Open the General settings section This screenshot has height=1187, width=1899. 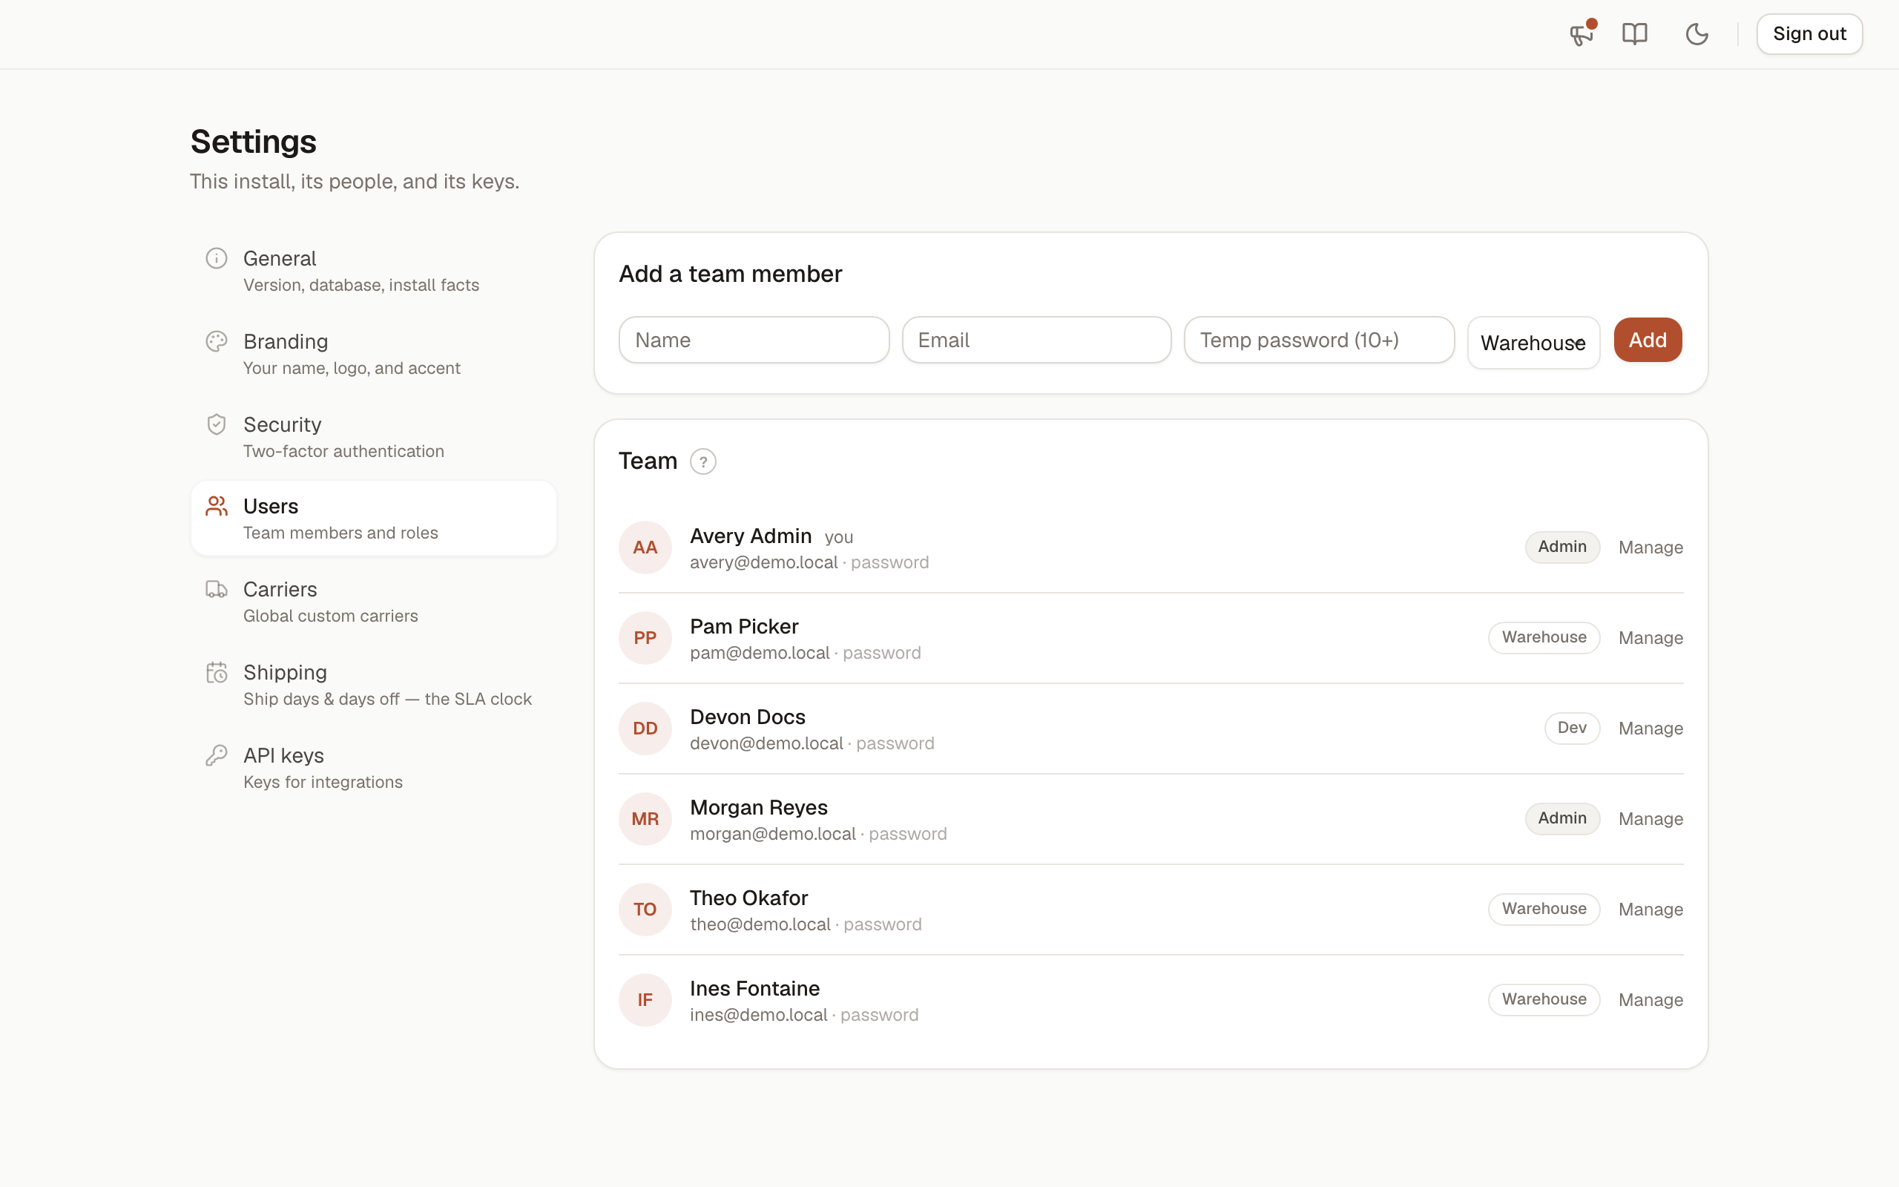coord(374,271)
